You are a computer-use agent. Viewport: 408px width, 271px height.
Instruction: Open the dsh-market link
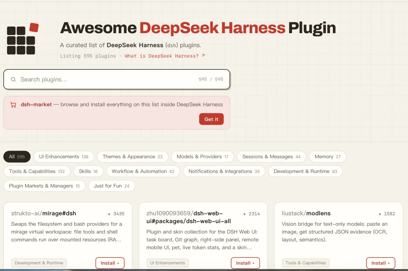[36, 105]
